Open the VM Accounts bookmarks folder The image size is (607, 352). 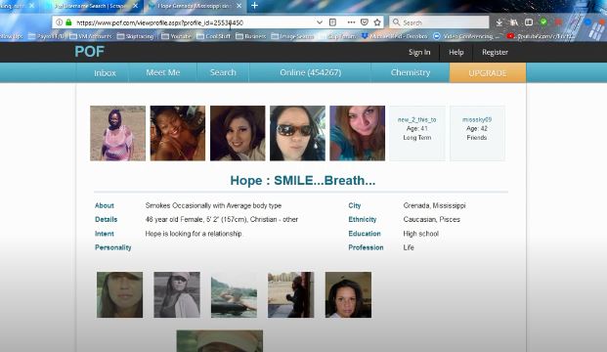click(91, 36)
